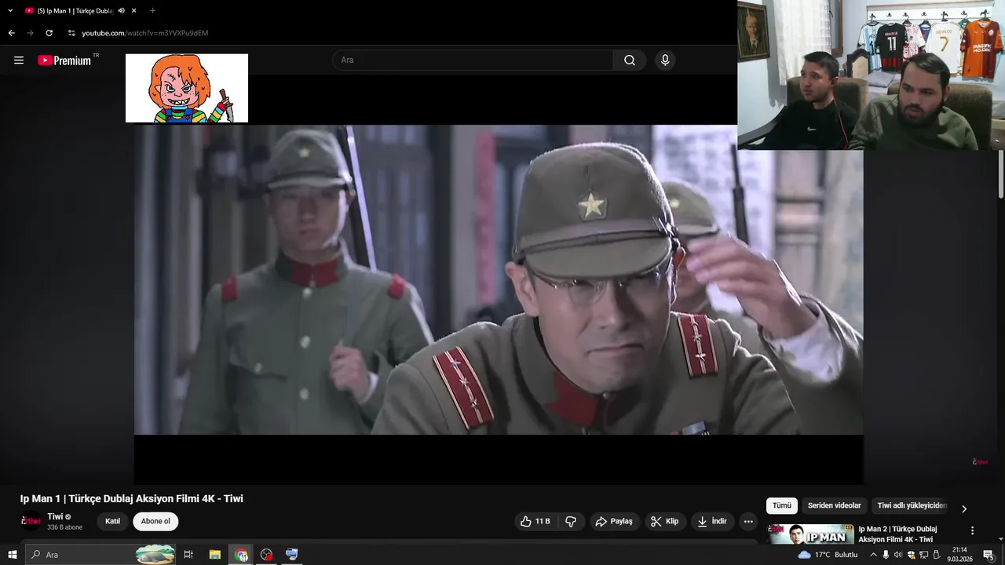Close the Ip Man 1 tab
1005x565 pixels.
coord(134,11)
